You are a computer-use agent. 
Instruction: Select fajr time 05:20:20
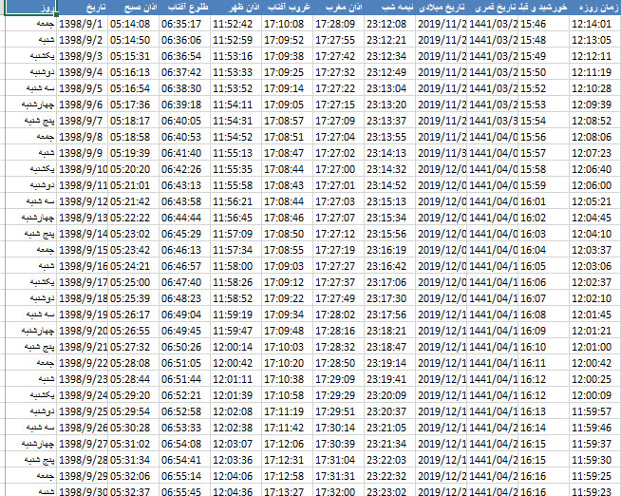(134, 169)
